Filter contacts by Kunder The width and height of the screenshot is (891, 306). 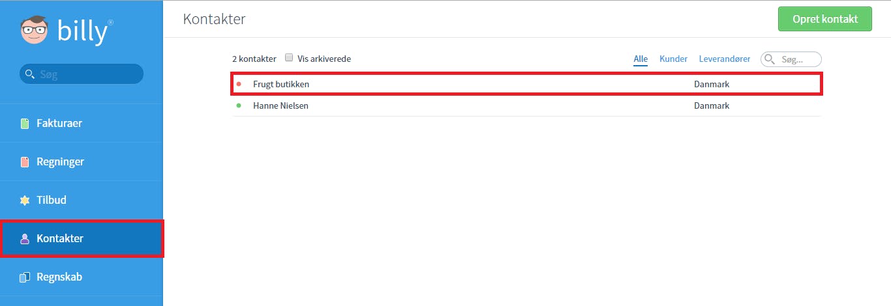[673, 59]
